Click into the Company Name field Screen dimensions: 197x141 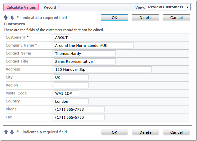point(94,46)
